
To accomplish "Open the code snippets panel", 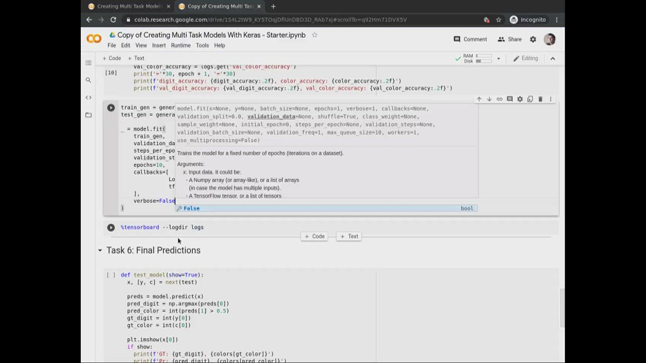I will pyautogui.click(x=88, y=97).
